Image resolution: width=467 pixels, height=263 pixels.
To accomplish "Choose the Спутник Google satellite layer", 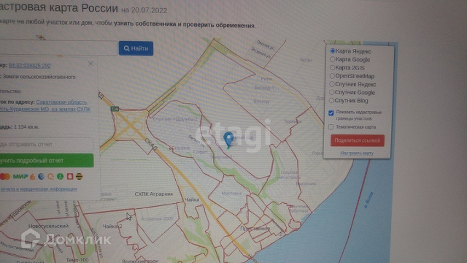I will (x=331, y=93).
